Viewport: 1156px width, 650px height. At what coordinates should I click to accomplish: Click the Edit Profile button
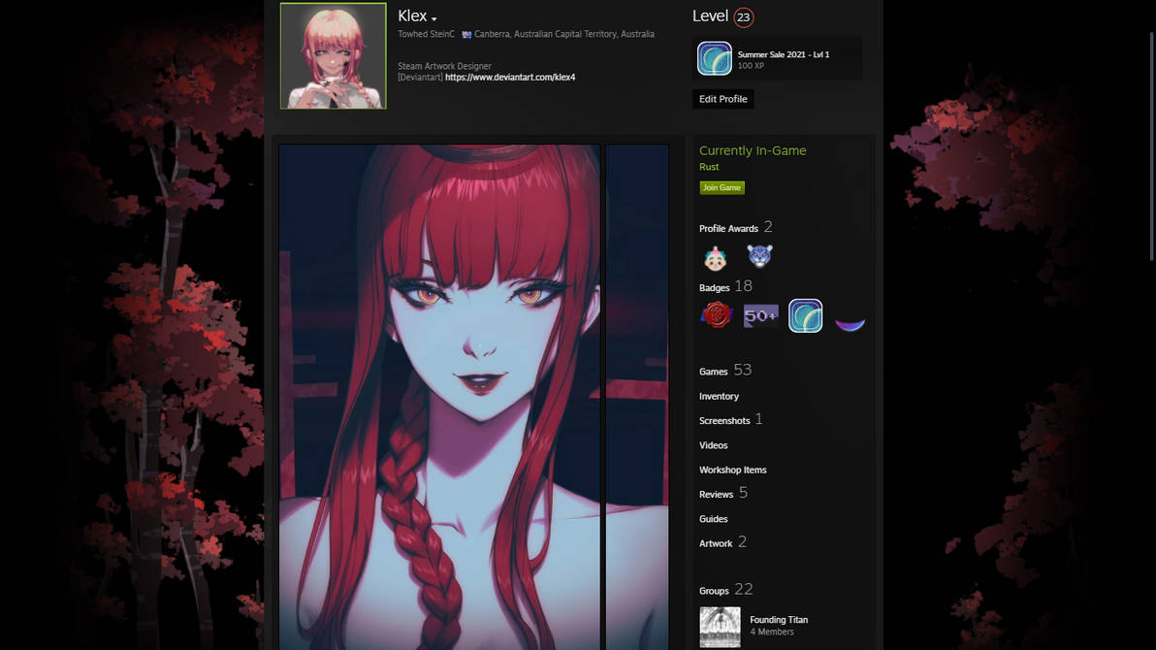tap(722, 99)
